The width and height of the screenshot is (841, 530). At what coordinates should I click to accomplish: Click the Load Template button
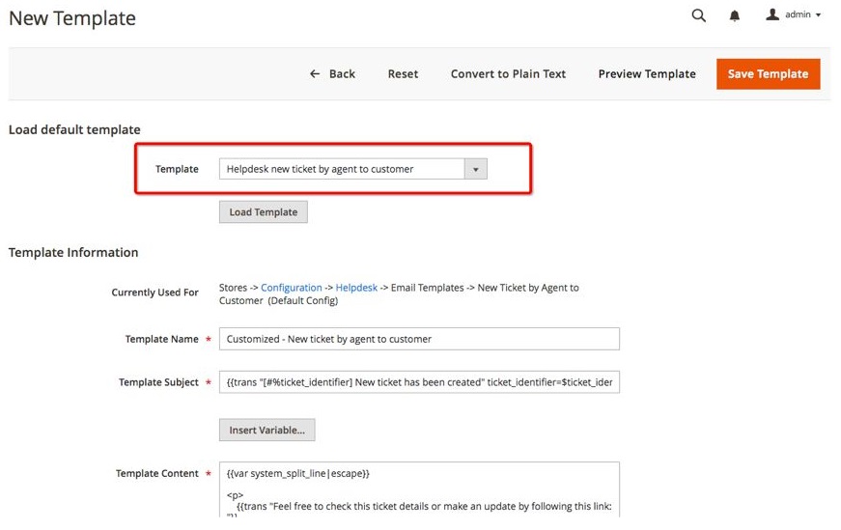click(263, 212)
